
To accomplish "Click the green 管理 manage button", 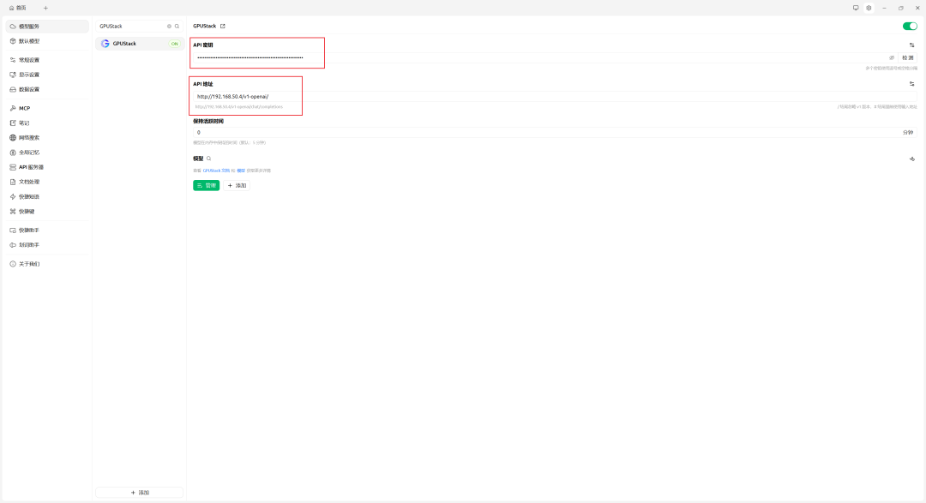I will tap(206, 185).
